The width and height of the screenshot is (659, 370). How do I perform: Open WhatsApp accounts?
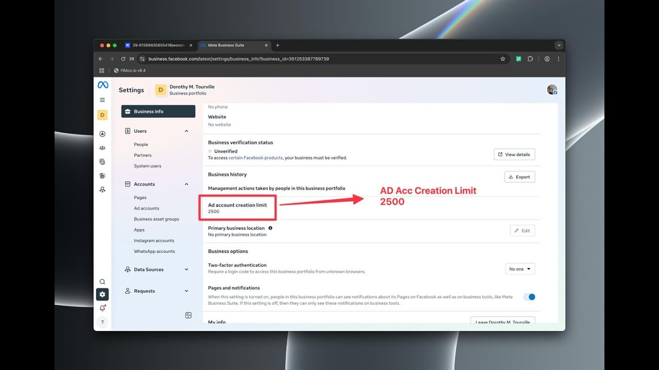(154, 251)
